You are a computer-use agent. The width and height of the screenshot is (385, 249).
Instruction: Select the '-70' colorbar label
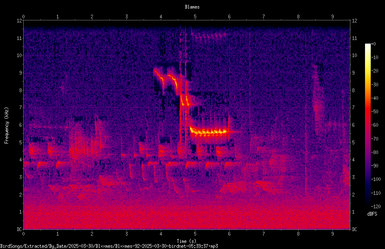[x=375, y=139]
